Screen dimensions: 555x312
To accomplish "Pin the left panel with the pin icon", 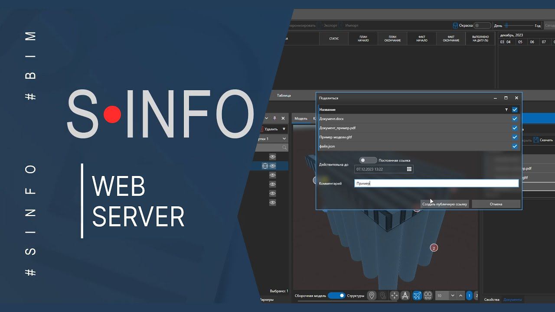I will tap(274, 118).
